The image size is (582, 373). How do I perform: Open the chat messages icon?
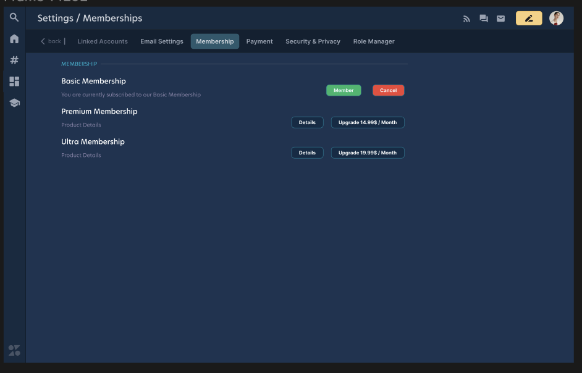(484, 19)
